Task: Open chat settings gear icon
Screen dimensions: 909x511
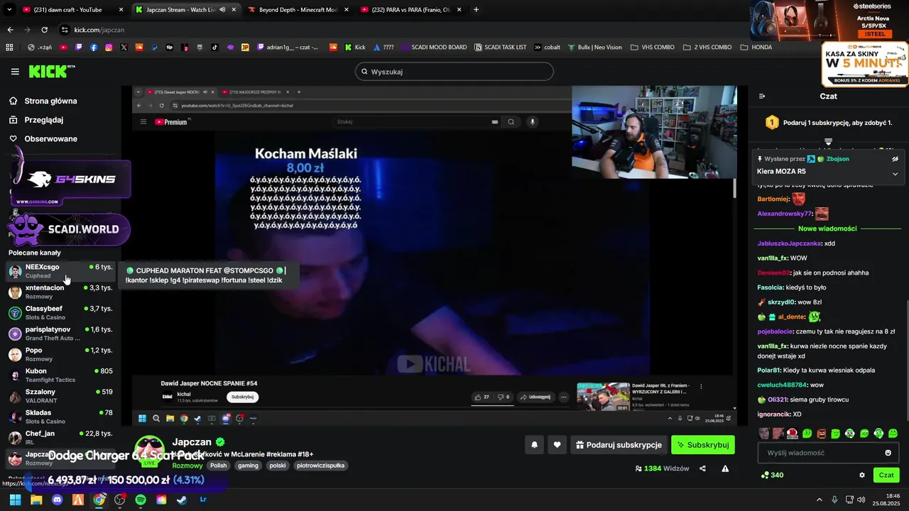Action: pyautogui.click(x=862, y=475)
